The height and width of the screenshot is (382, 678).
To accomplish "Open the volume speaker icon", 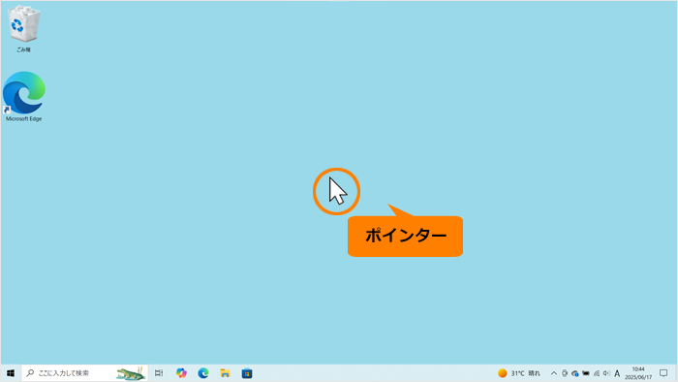I will pos(606,373).
